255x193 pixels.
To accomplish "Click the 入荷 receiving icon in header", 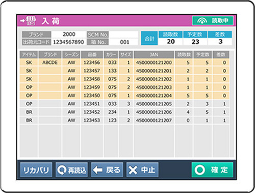I will (x=28, y=21).
